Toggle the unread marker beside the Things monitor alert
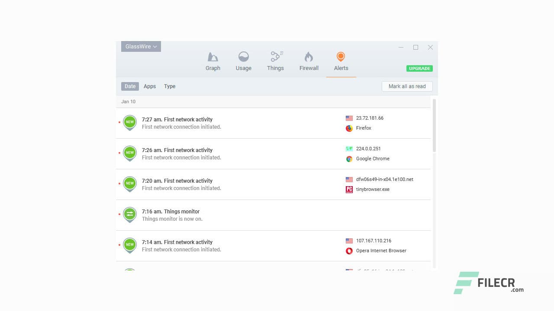Image resolution: width=554 pixels, height=311 pixels. 120,215
